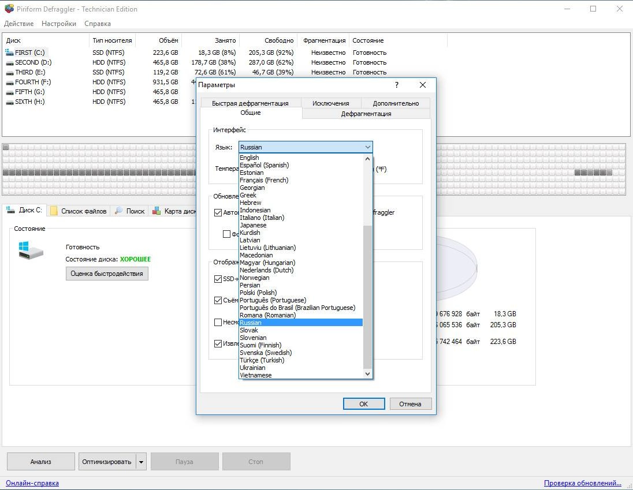Viewport: 633px width, 490px height.
Task: Toggle the Съём checkbox
Action: (218, 301)
